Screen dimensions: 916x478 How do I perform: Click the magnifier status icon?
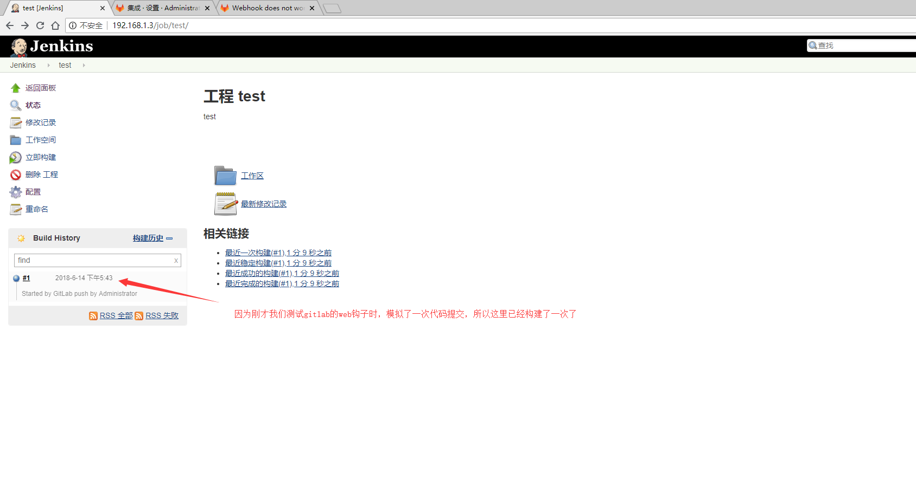(x=15, y=105)
